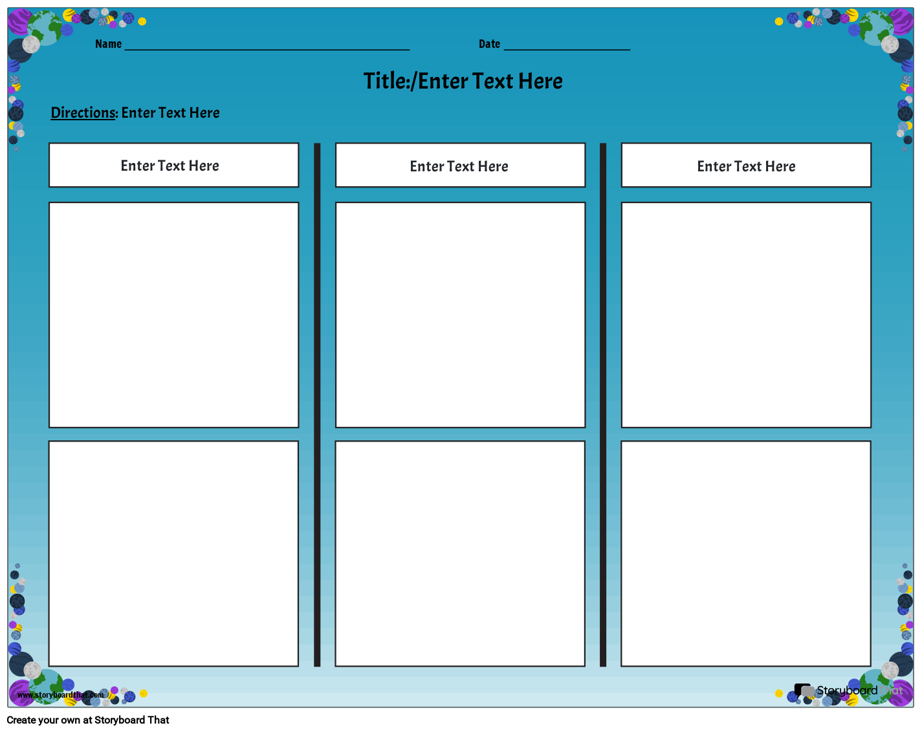The width and height of the screenshot is (922, 732).
Task: Select the Title:/Enter Text Here heading
Action: (x=463, y=81)
